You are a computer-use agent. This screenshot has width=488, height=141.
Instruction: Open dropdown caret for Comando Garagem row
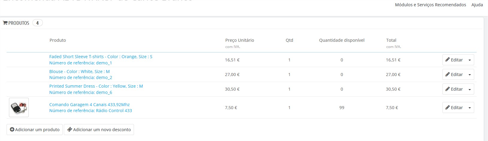tap(470, 108)
